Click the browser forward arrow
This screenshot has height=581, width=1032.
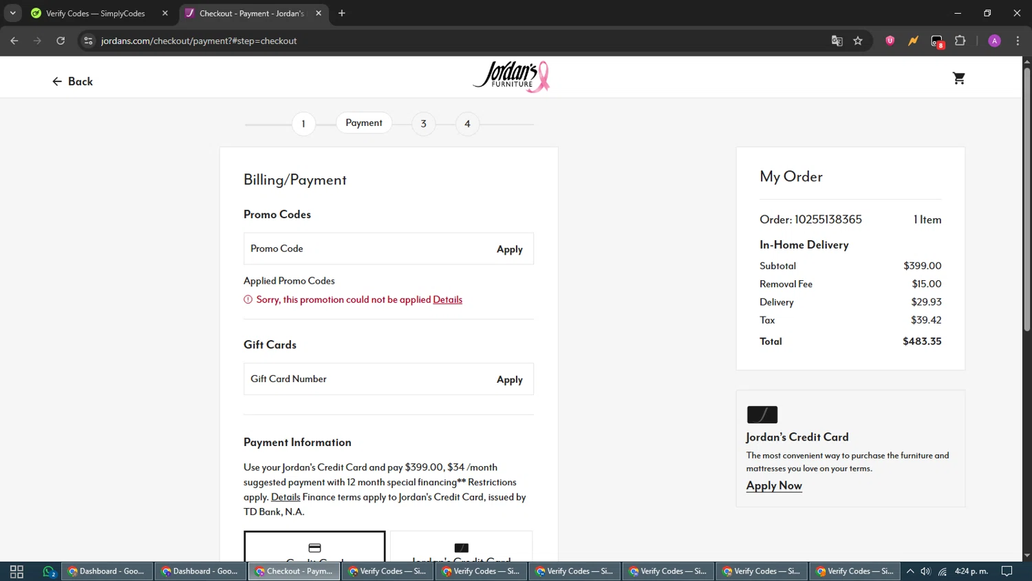[x=37, y=41]
